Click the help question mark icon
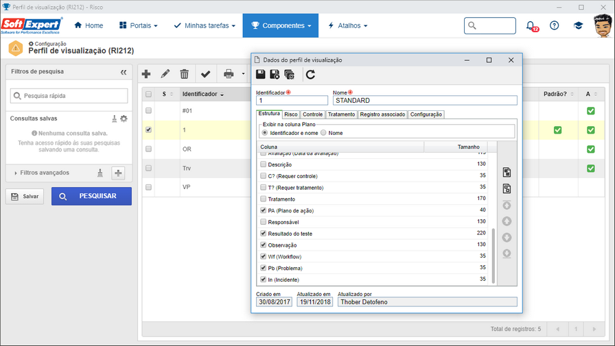 (x=554, y=25)
